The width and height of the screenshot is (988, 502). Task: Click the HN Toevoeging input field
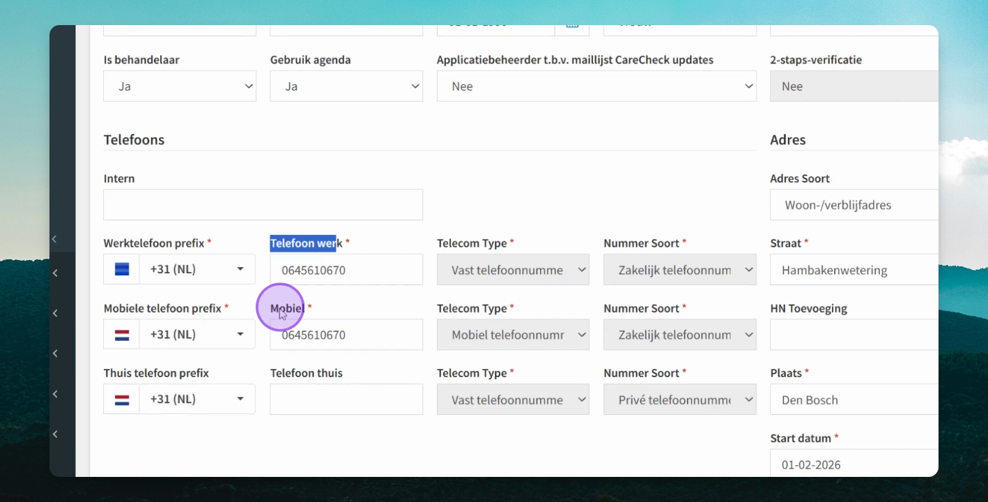click(x=854, y=335)
